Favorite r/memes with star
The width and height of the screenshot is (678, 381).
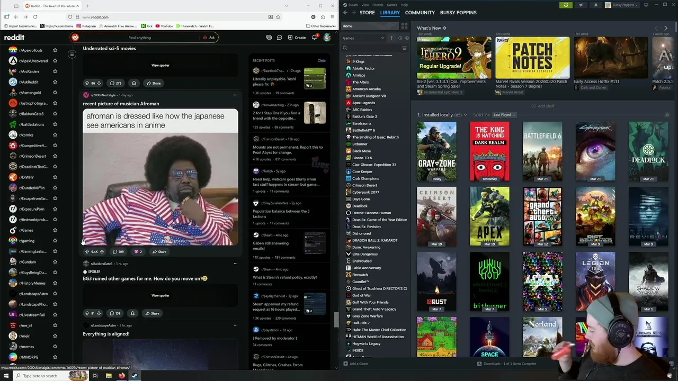coord(55,347)
